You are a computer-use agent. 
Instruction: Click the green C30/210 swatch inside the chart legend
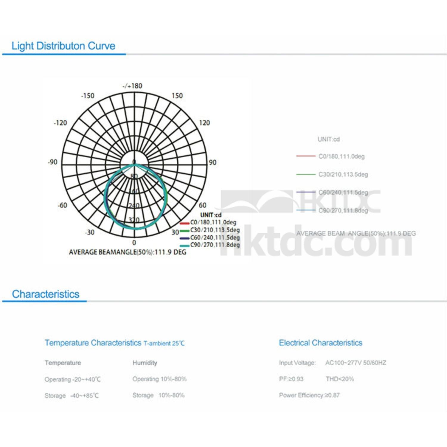pos(184,230)
